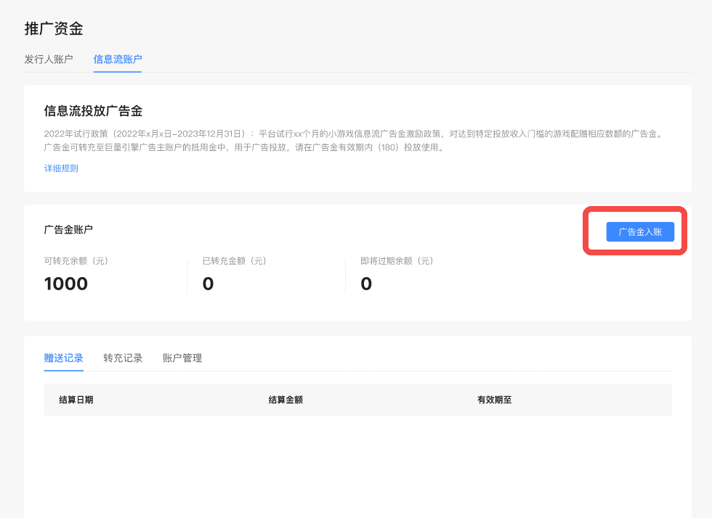Click the 广告金账户 section label
This screenshot has height=518, width=712.
(68, 229)
